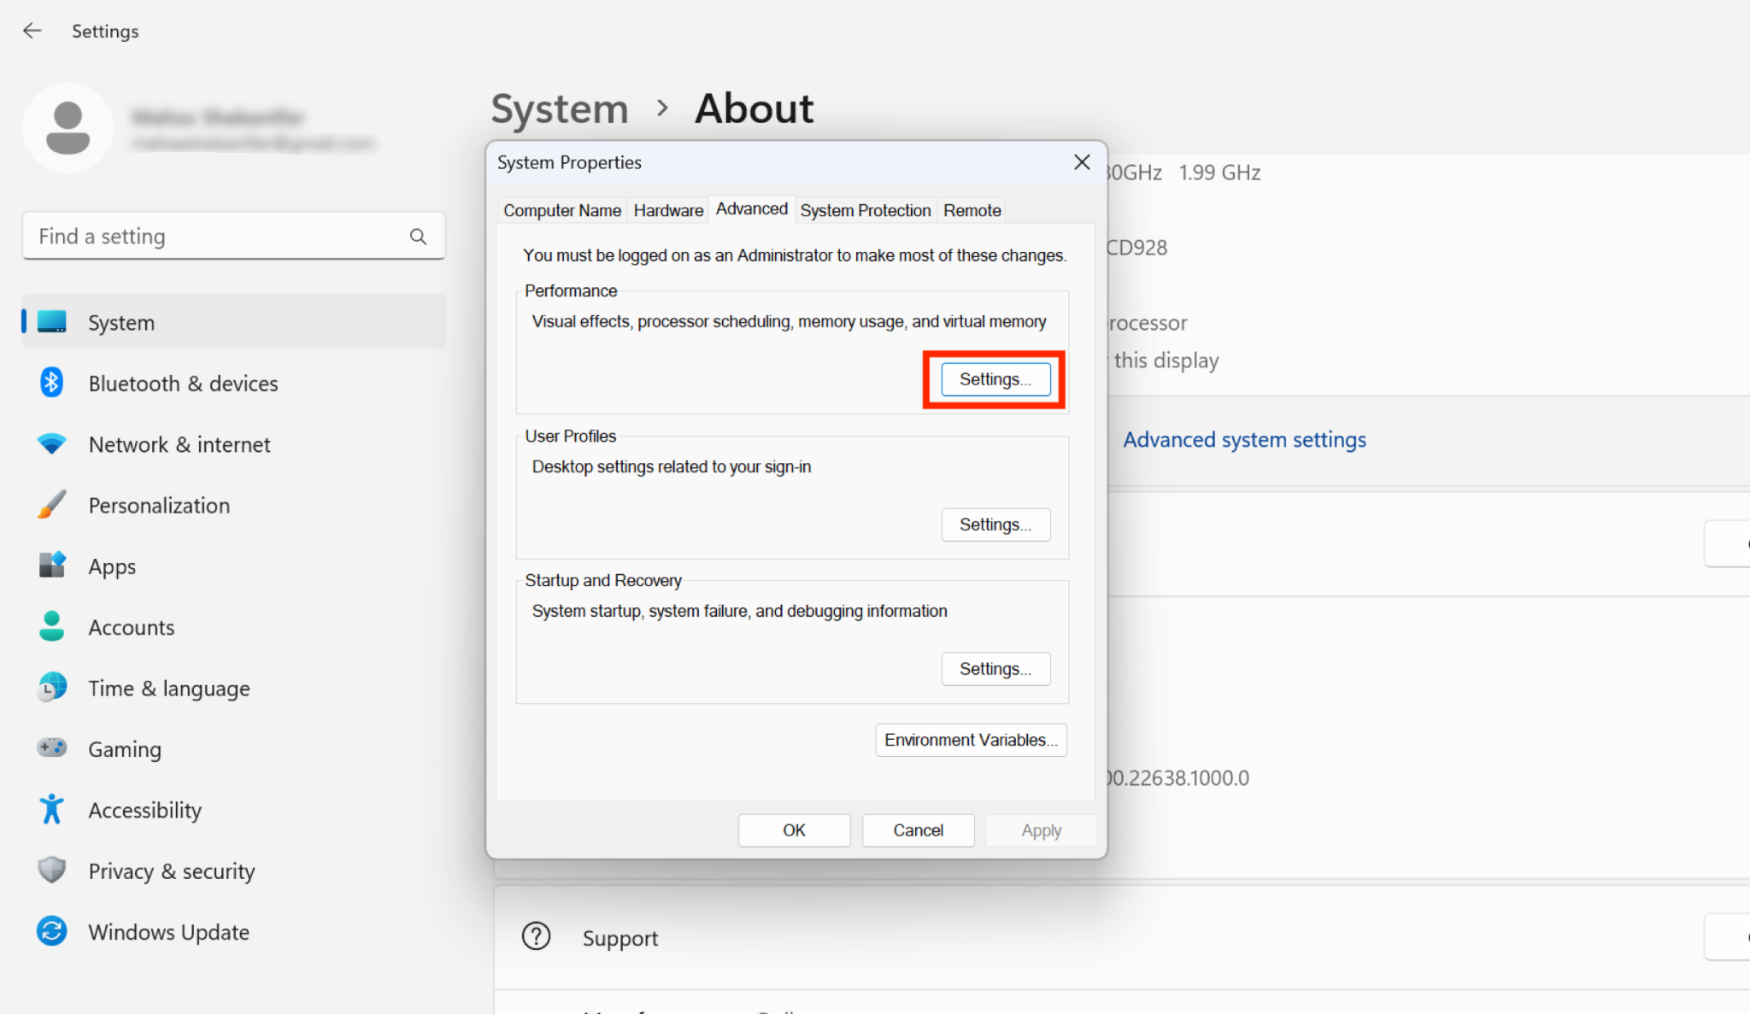This screenshot has width=1750, height=1014.
Task: Switch to the Remote tab
Action: [971, 210]
